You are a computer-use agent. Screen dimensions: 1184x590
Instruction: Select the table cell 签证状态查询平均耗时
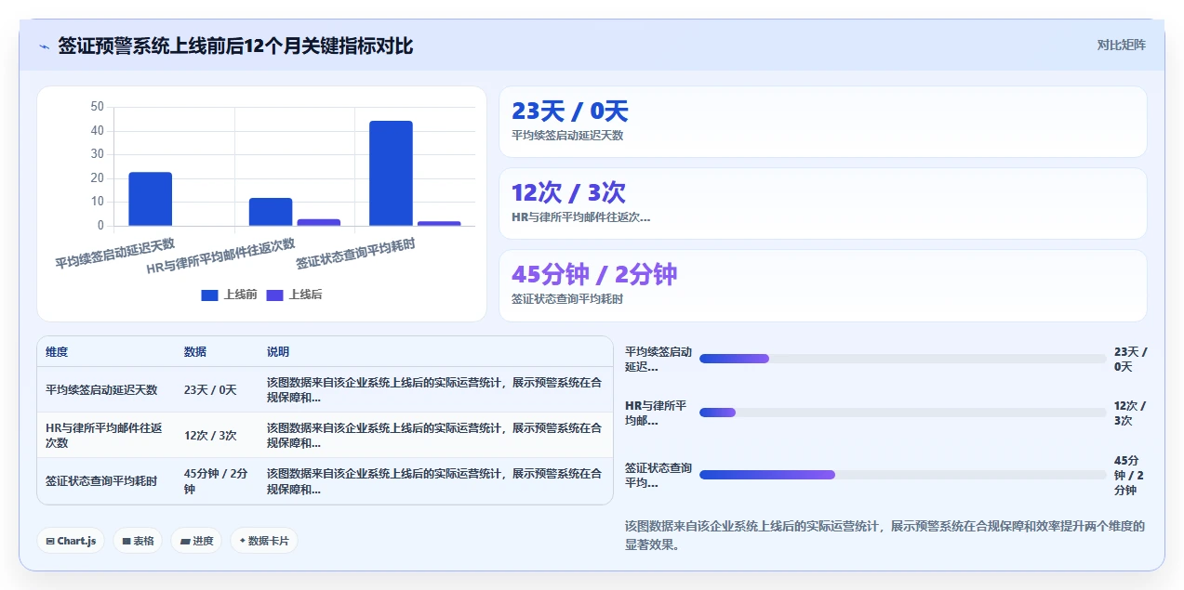pyautogui.click(x=101, y=481)
